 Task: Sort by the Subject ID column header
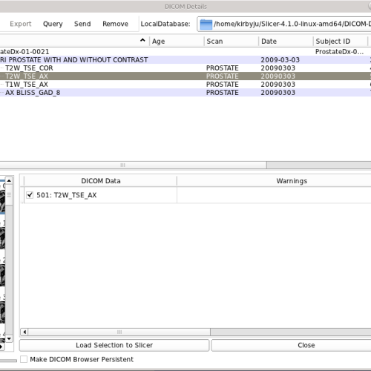click(341, 42)
